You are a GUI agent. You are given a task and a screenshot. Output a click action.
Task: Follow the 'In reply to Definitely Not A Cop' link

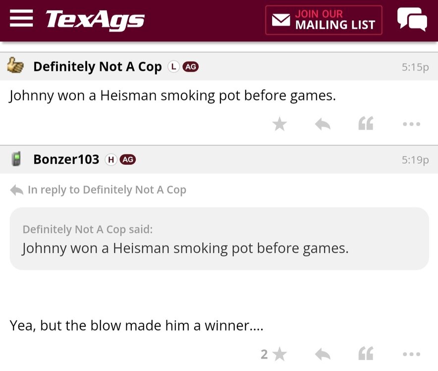tap(107, 190)
